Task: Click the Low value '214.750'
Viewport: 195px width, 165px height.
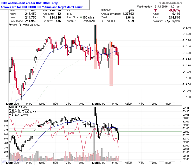Action: pyautogui.click(x=31, y=18)
